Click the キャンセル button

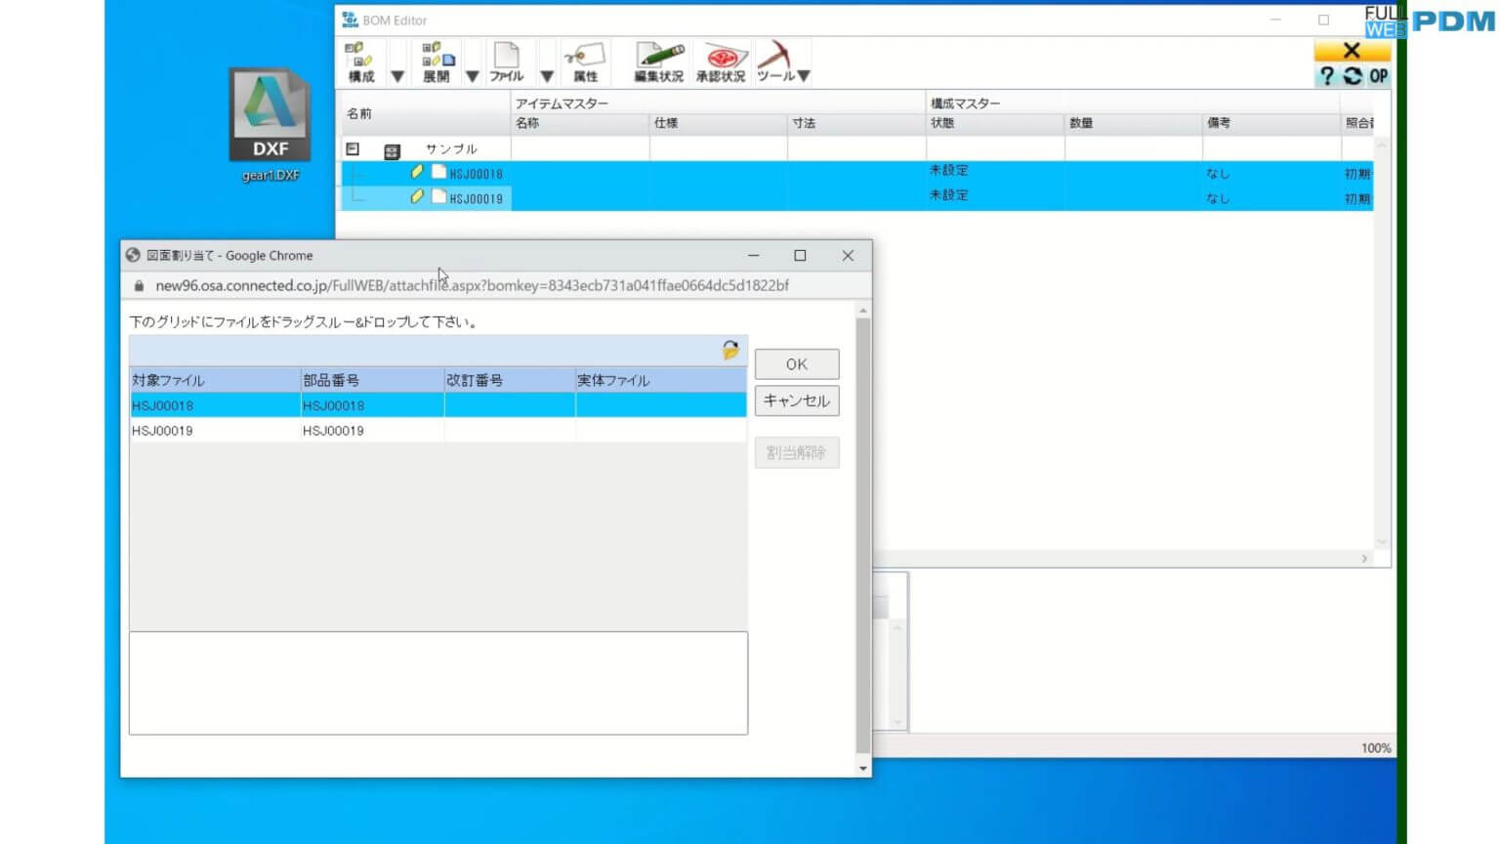796,401
